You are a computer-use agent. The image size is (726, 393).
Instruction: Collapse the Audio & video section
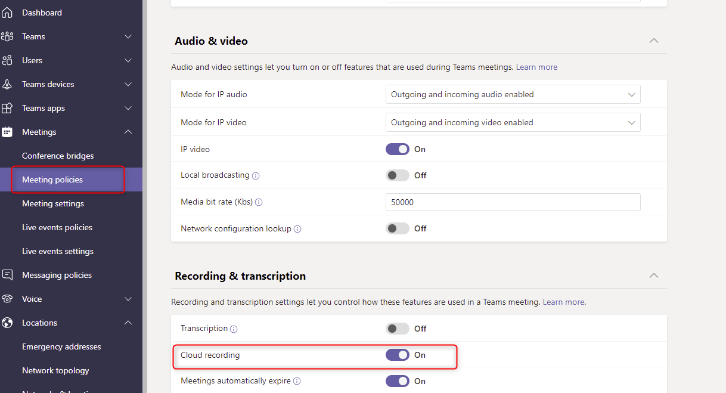pos(653,41)
